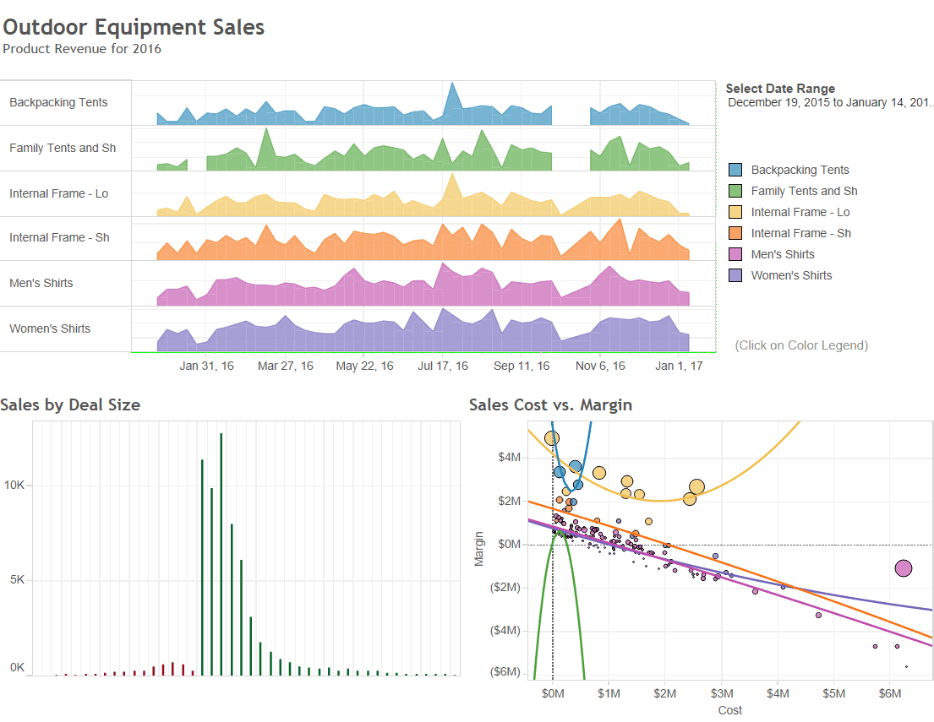934x722 pixels.
Task: Select the Women's Shirts legend label text
Action: coord(791,275)
